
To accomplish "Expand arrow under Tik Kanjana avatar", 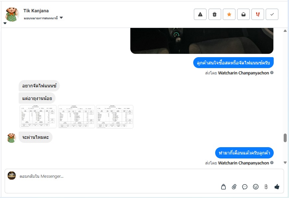I will click(x=5, y=23).
